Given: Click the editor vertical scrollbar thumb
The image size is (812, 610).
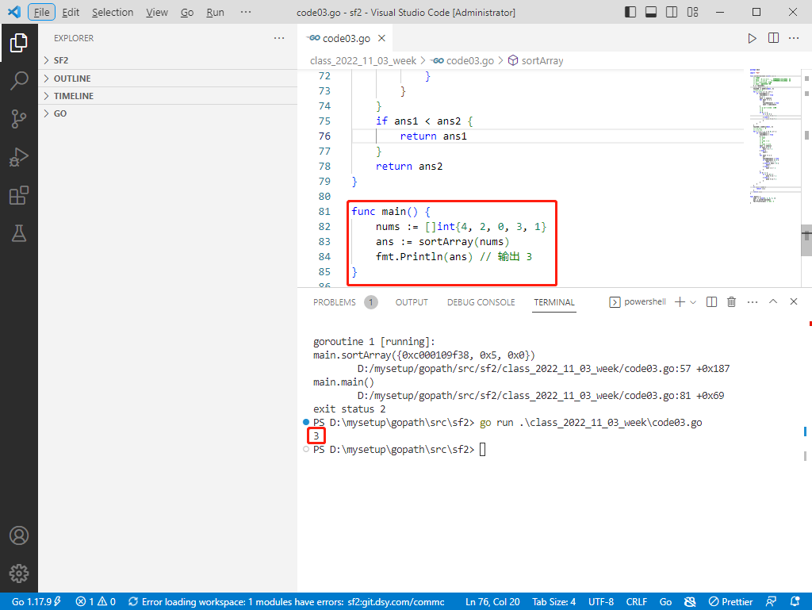Looking at the screenshot, I should coord(806,240).
